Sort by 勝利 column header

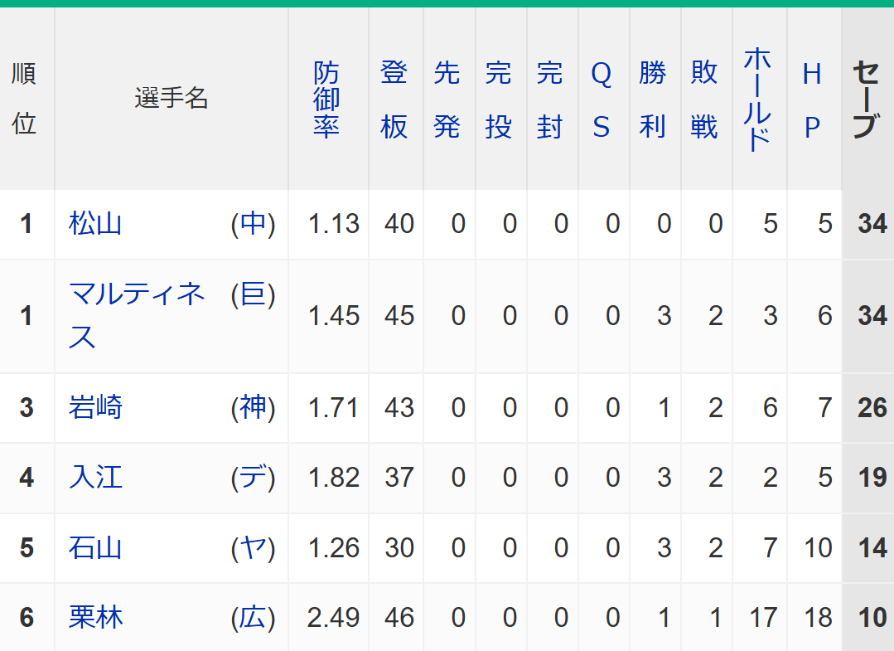(x=653, y=100)
